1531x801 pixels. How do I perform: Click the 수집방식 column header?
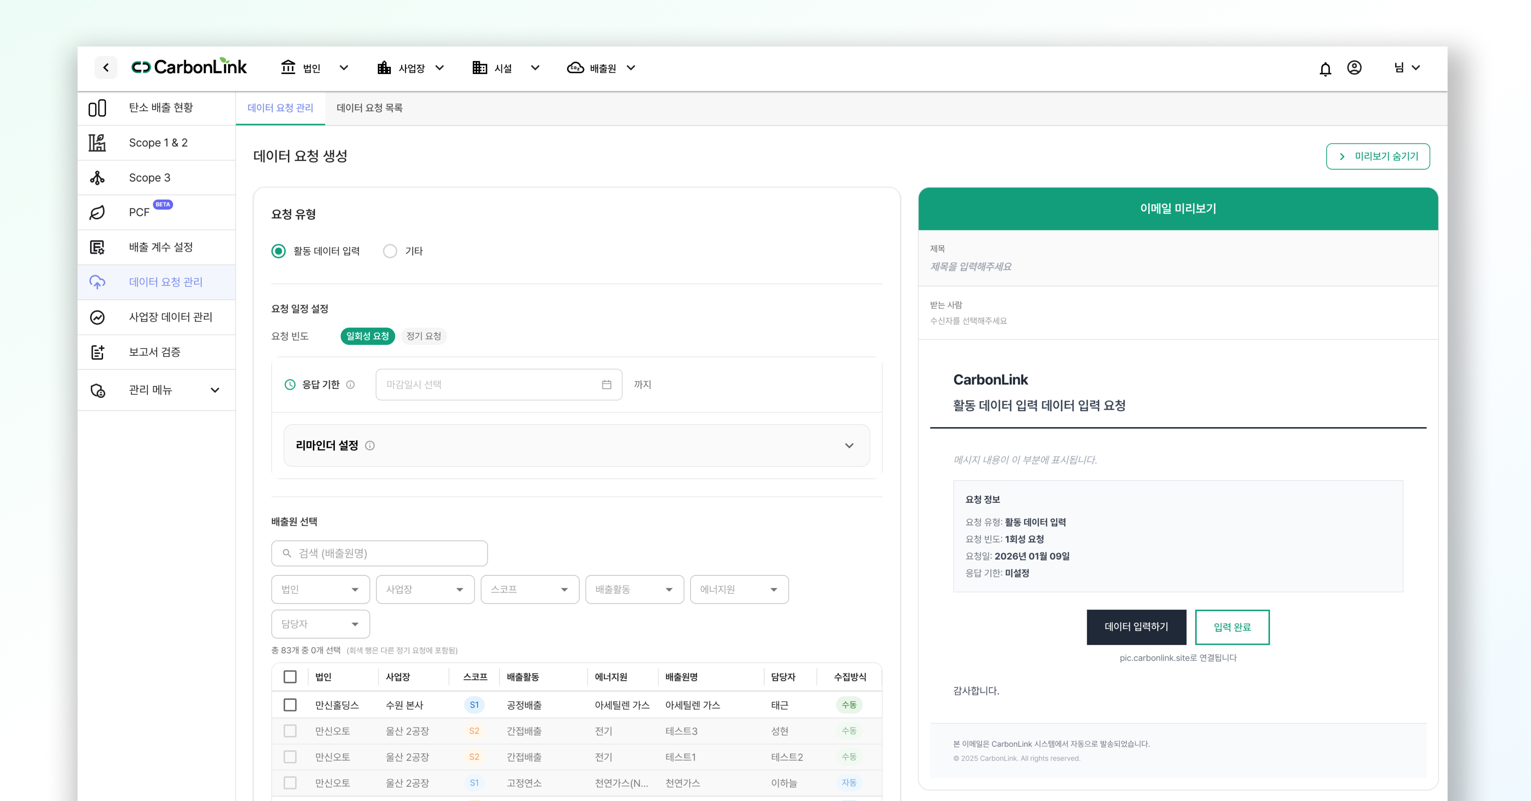pyautogui.click(x=850, y=677)
